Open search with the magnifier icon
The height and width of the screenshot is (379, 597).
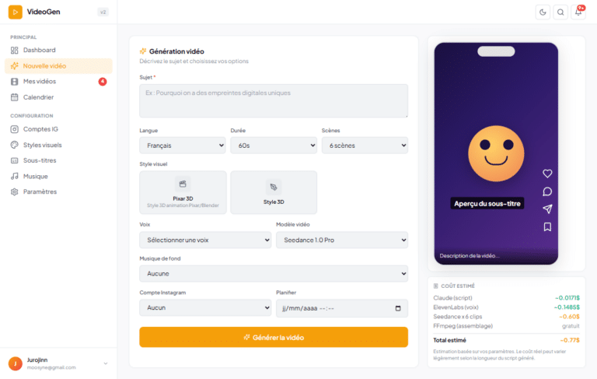coord(560,12)
